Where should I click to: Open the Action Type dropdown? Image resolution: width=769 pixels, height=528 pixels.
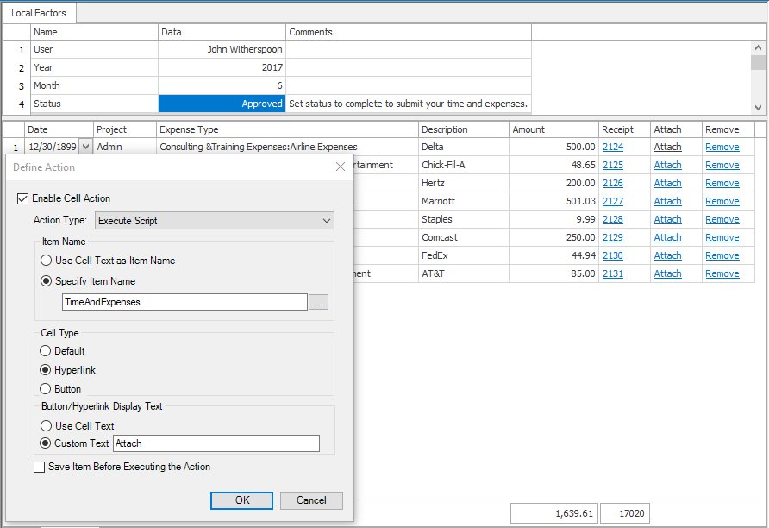[x=215, y=221]
